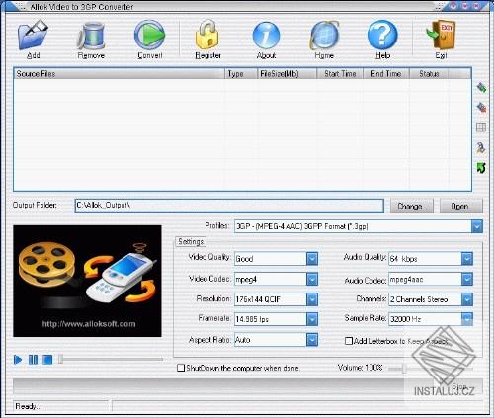494x418 pixels.
Task: Click the Add files icon
Action: click(x=33, y=35)
